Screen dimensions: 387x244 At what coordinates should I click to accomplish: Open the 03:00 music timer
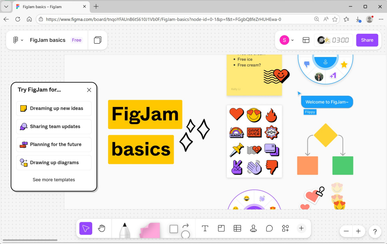click(333, 40)
